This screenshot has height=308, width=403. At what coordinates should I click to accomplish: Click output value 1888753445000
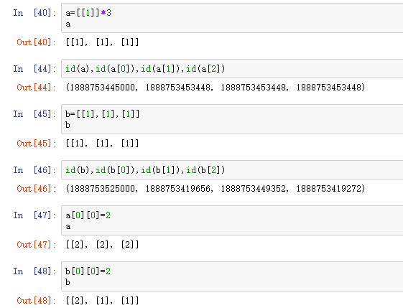pos(102,88)
